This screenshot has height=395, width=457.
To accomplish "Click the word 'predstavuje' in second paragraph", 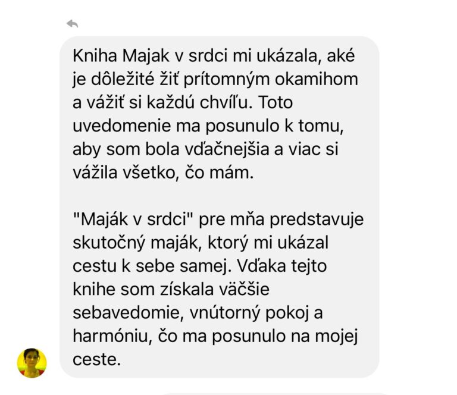I will pyautogui.click(x=317, y=220).
